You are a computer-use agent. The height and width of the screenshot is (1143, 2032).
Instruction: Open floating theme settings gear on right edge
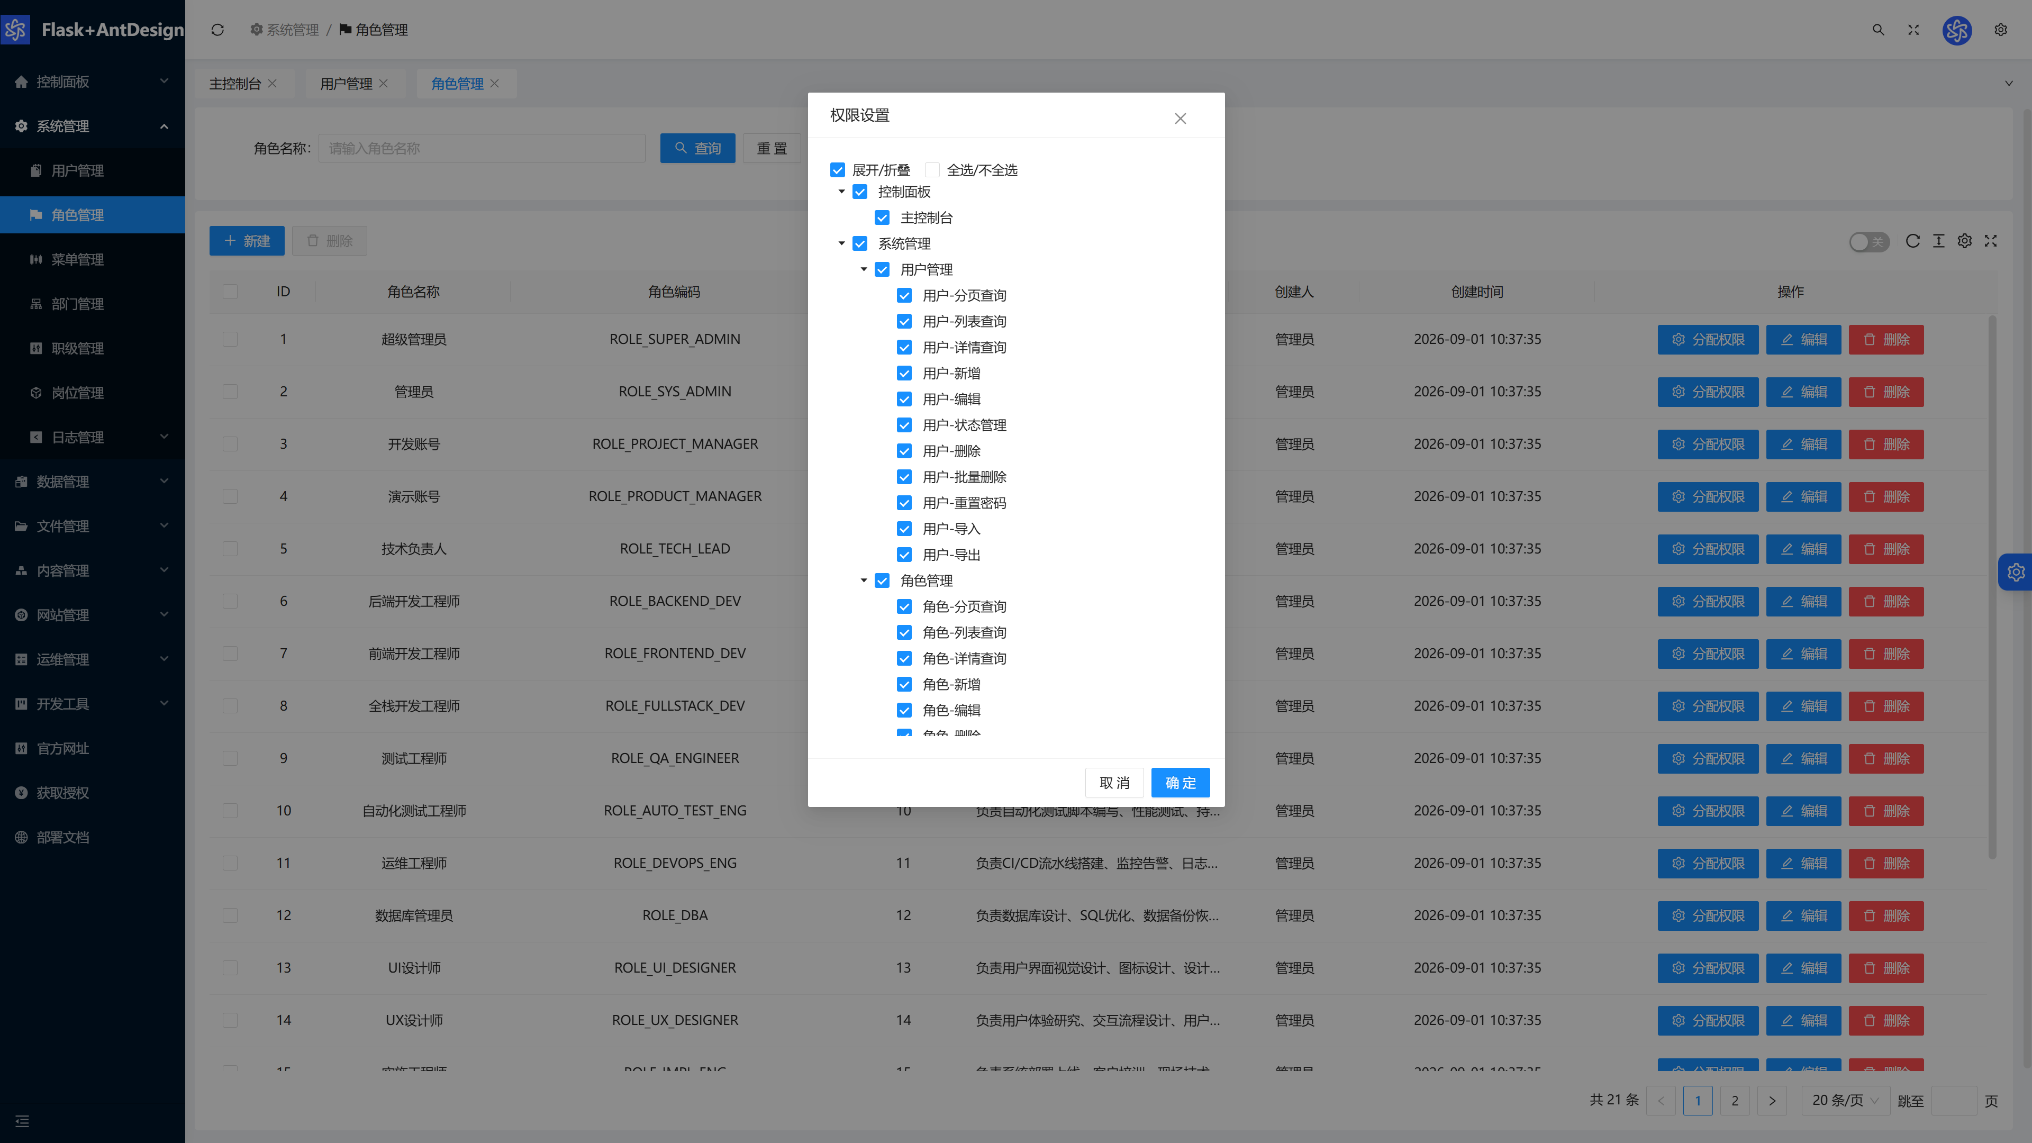click(2016, 572)
